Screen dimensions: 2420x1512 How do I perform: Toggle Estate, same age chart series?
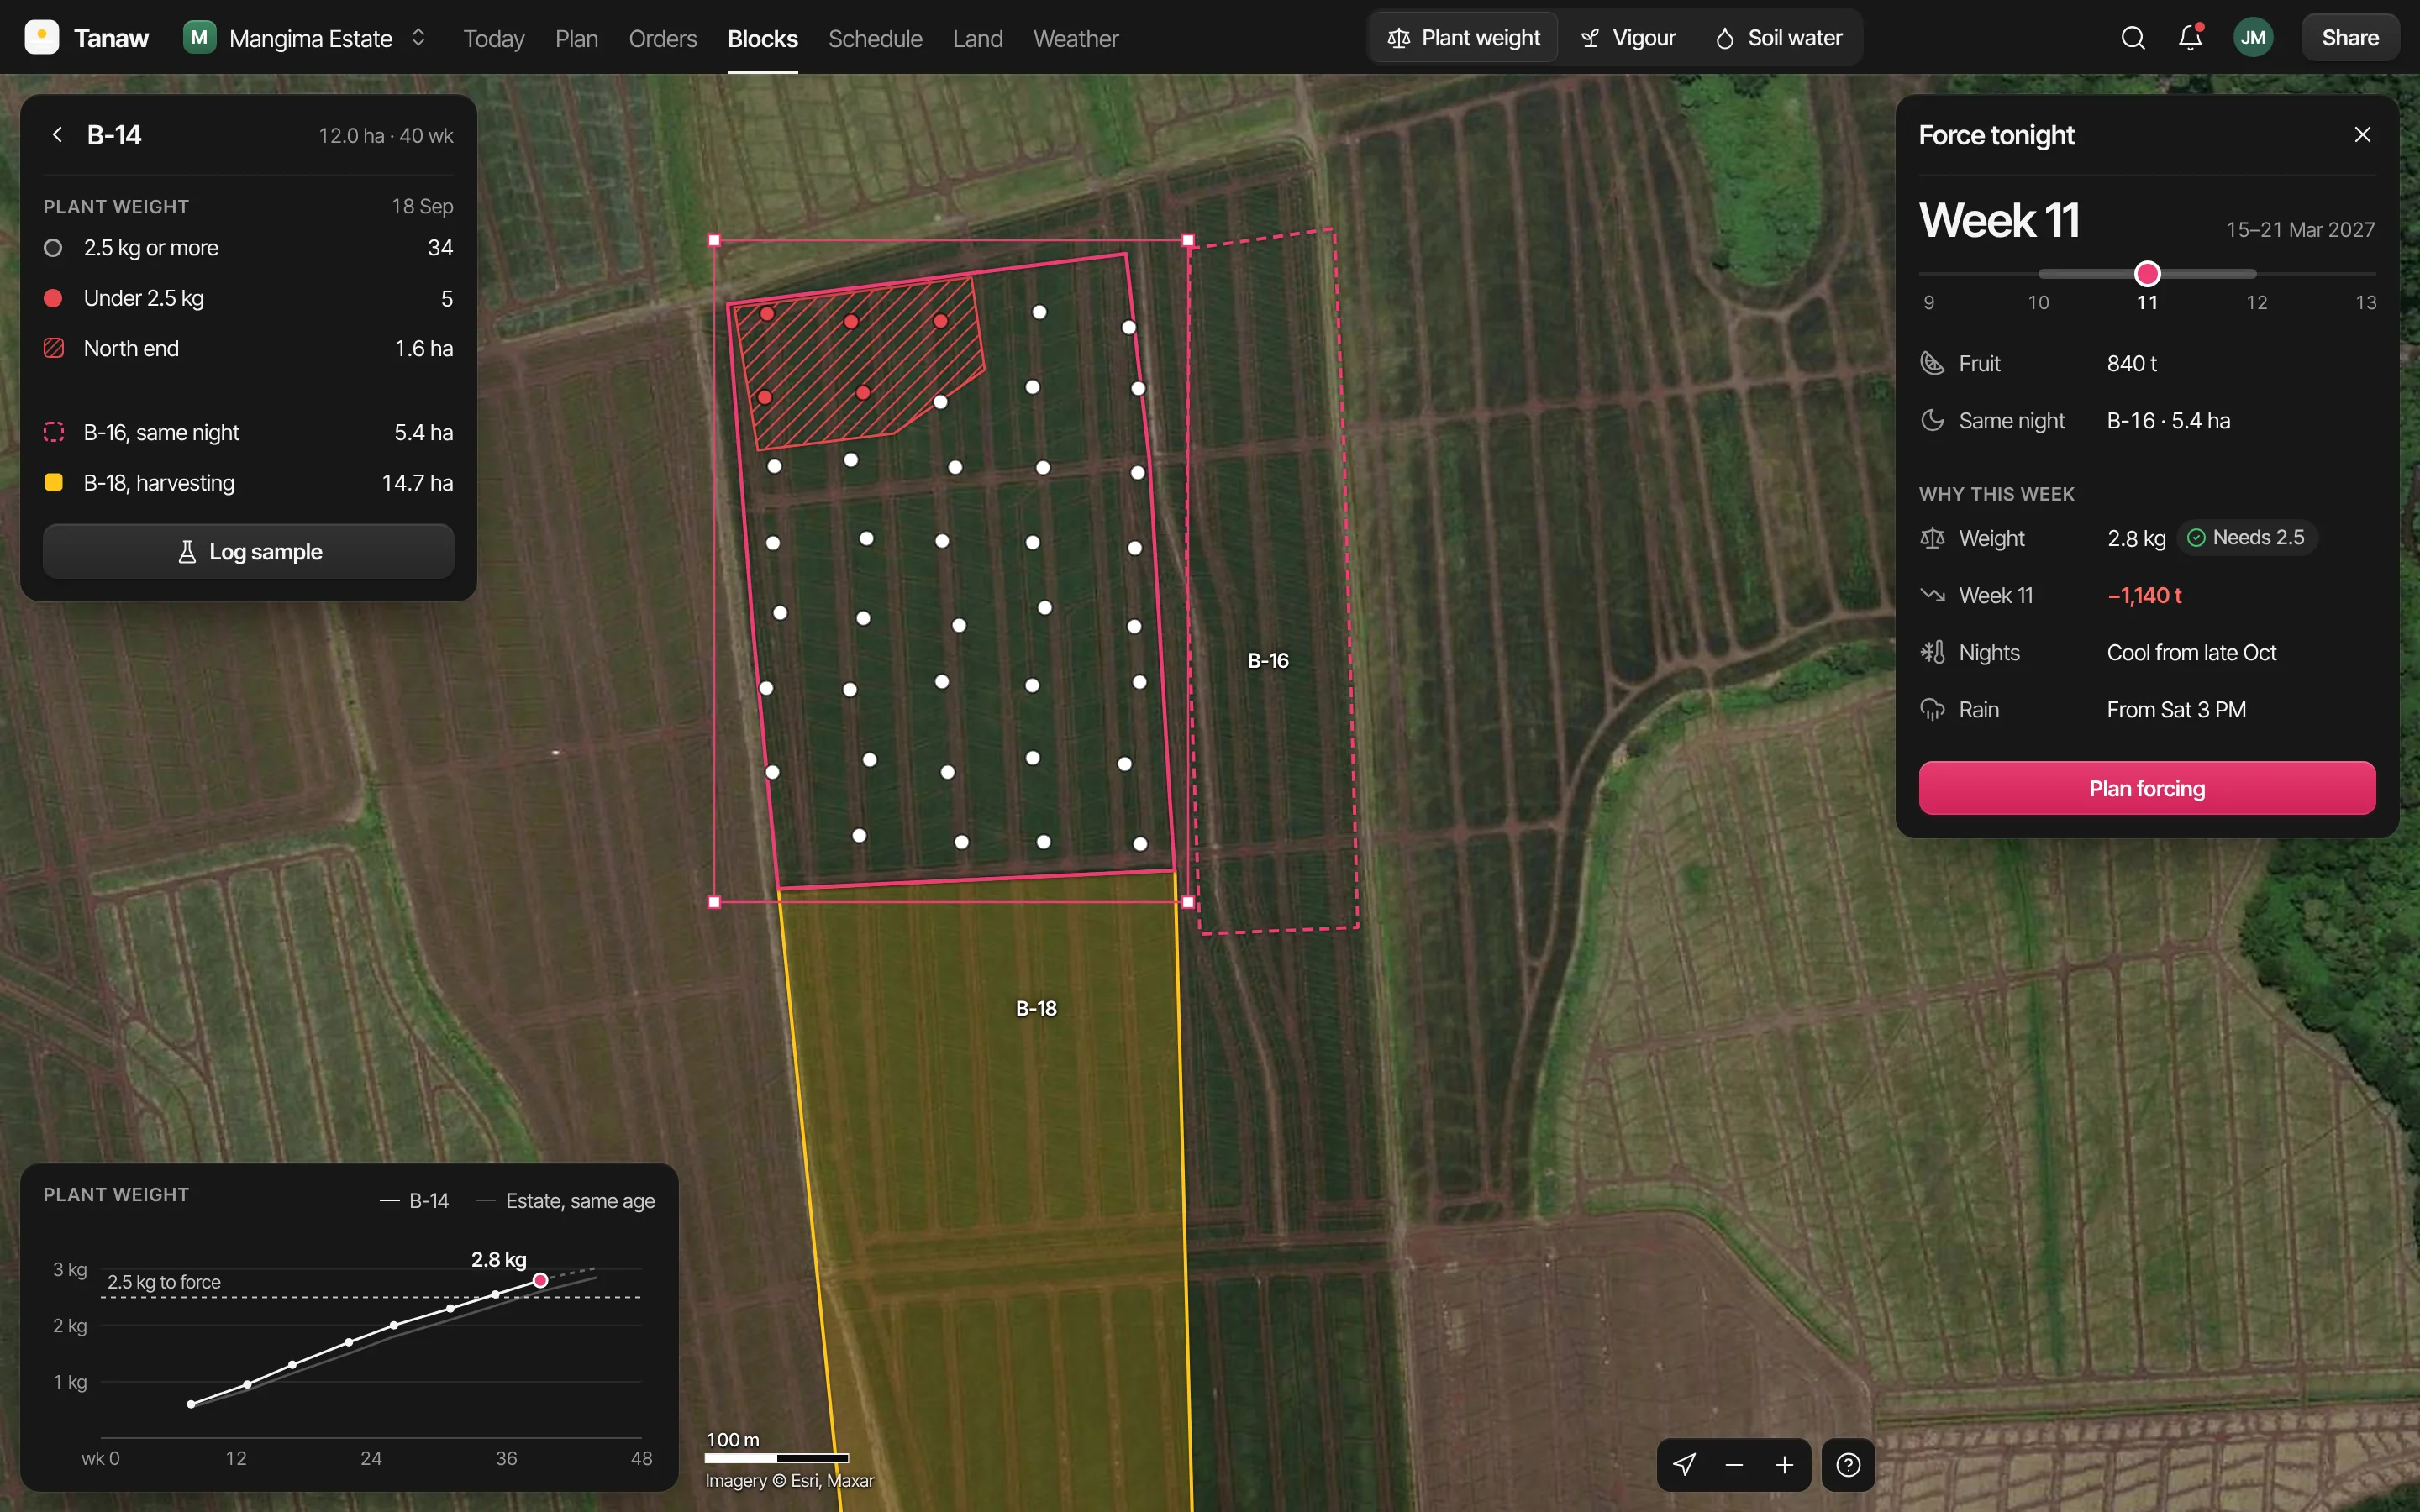(565, 1200)
